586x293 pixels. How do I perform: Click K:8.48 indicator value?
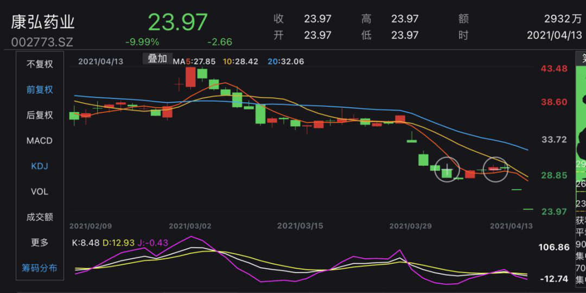[x=86, y=243]
